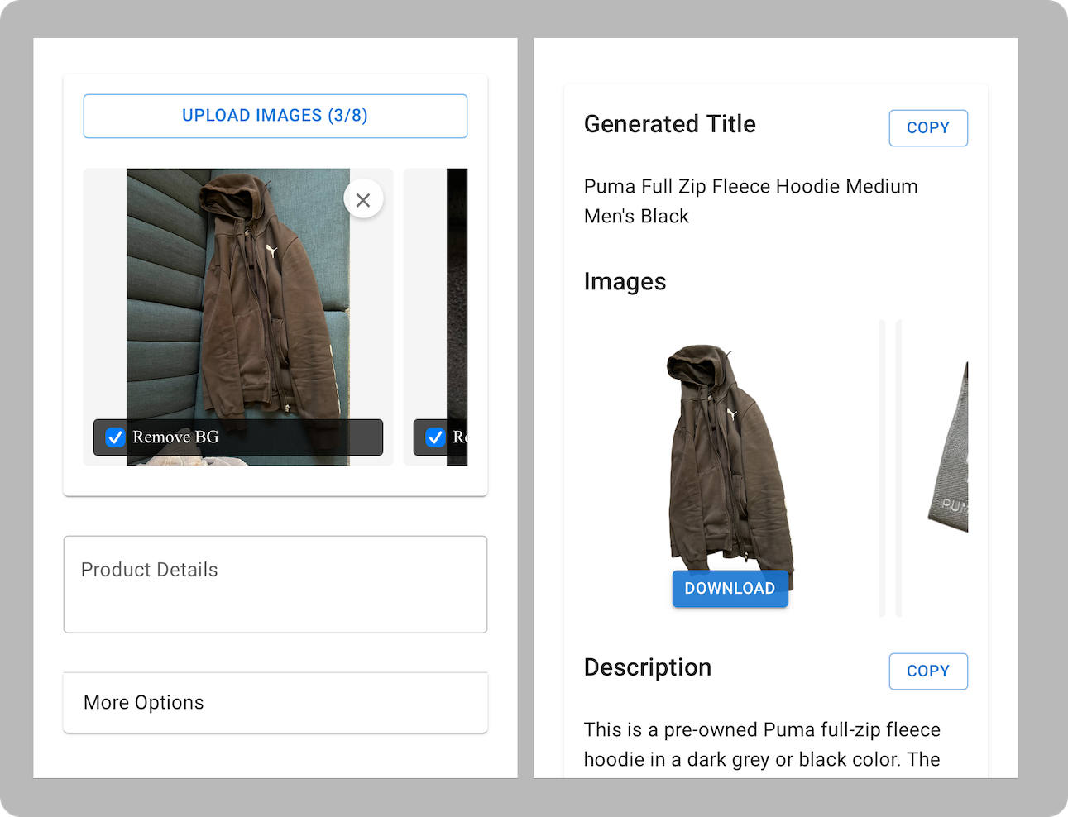
Task: Select the title text 'Puma Full Zip Fleece Hoodie'
Action: pyautogui.click(x=749, y=186)
